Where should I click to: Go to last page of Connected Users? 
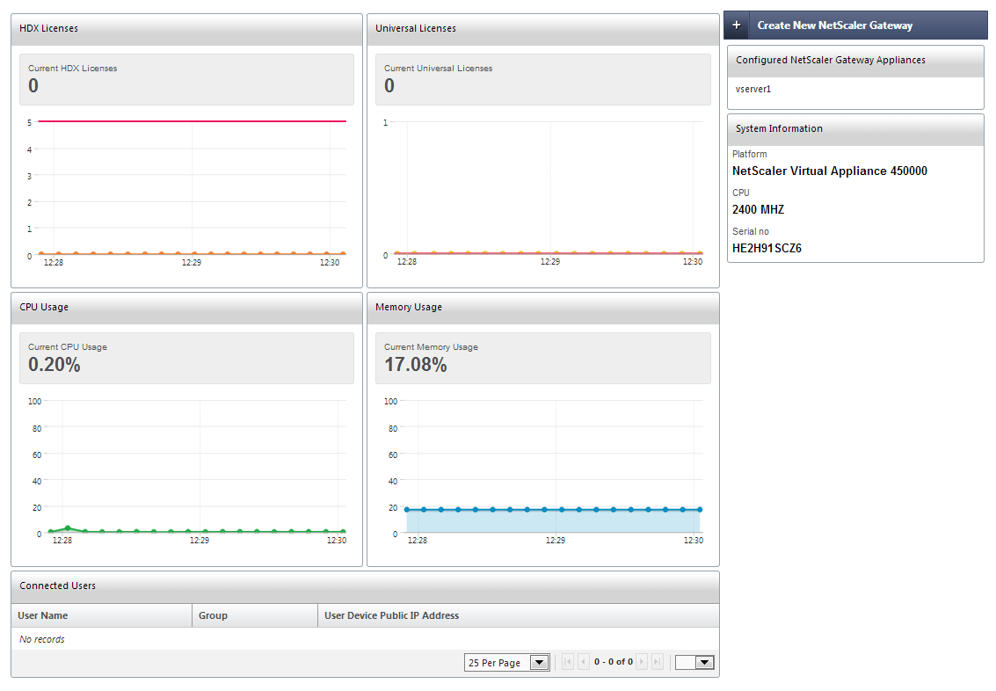(657, 662)
